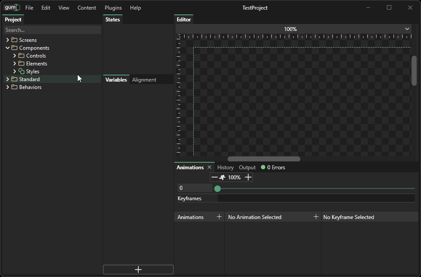
Task: Click the running figure speed icon
Action: point(222,177)
